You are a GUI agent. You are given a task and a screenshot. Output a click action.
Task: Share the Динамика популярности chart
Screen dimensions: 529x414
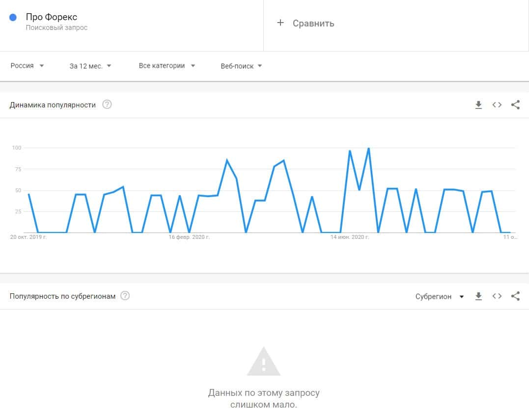[515, 104]
